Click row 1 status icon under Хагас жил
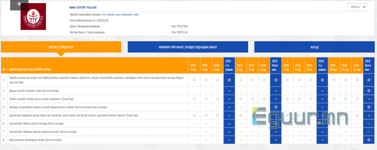This screenshot has width=377, height=150. pos(275,80)
